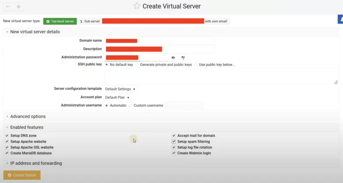Choose Generate private and public keys

coord(137,65)
